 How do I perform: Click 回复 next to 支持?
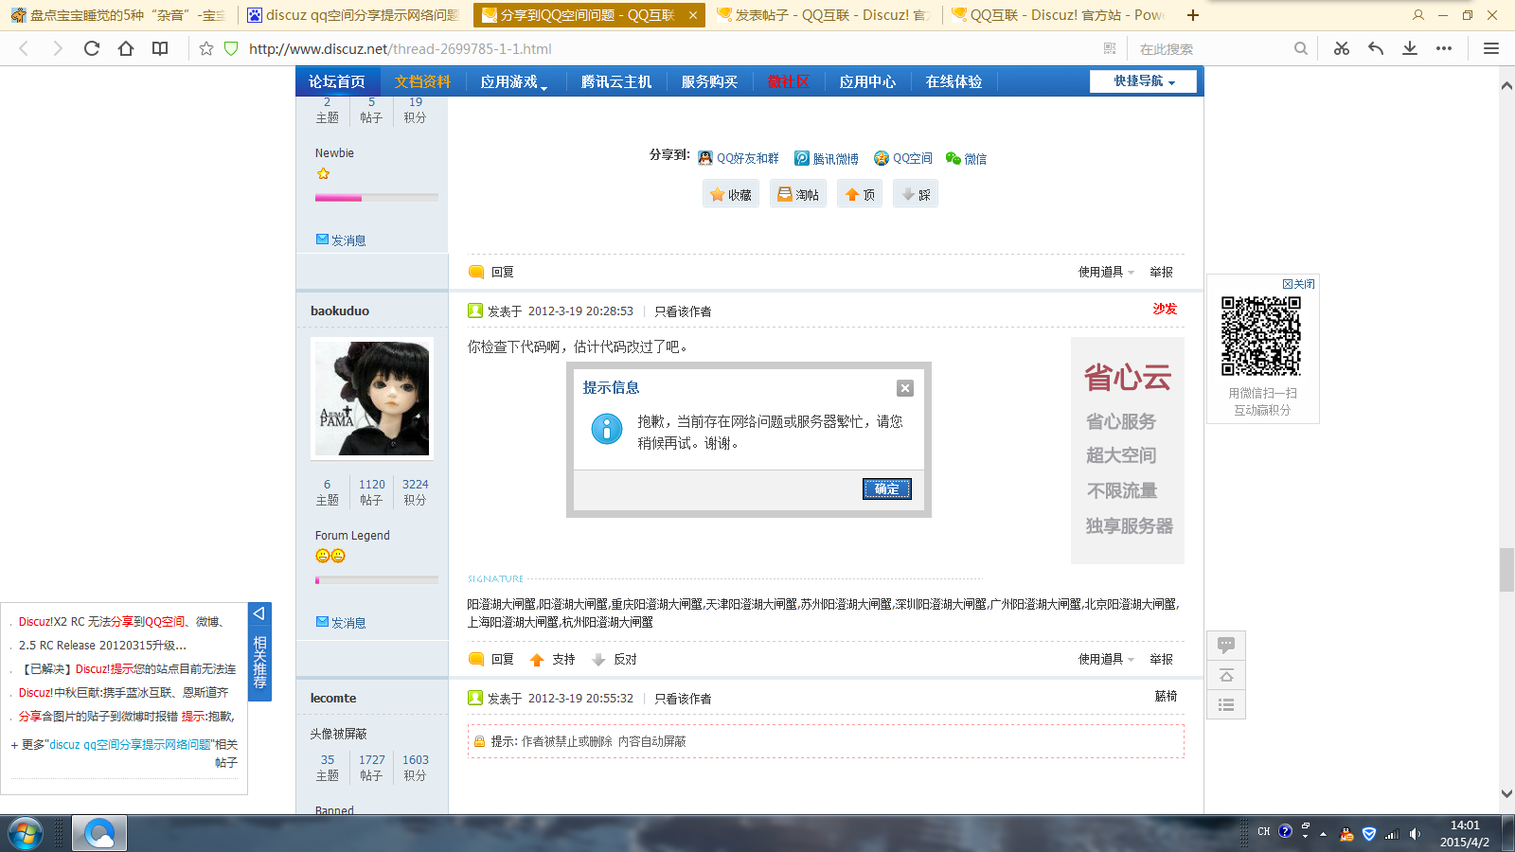point(491,659)
